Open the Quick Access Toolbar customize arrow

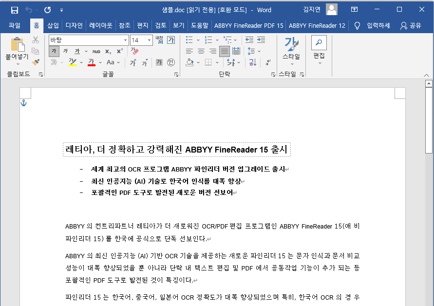[61, 10]
